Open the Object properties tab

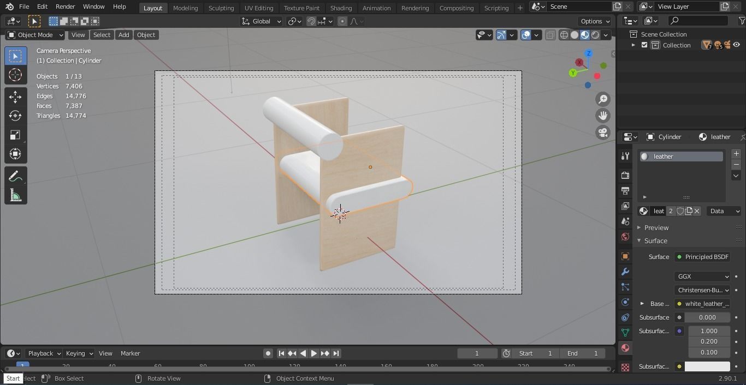click(x=625, y=256)
